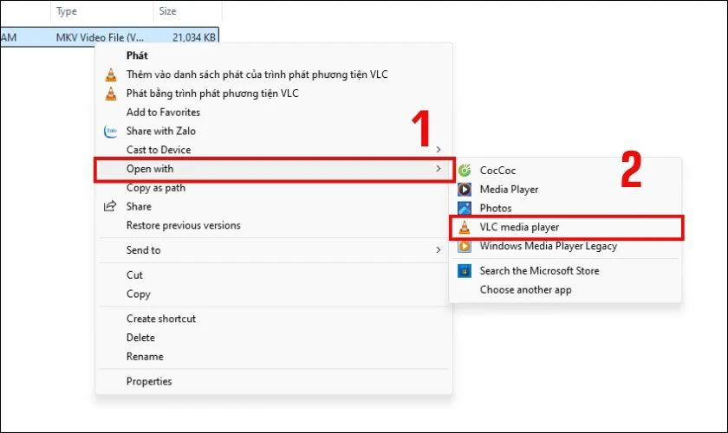
Task: Select Choose another app
Action: pos(565,289)
